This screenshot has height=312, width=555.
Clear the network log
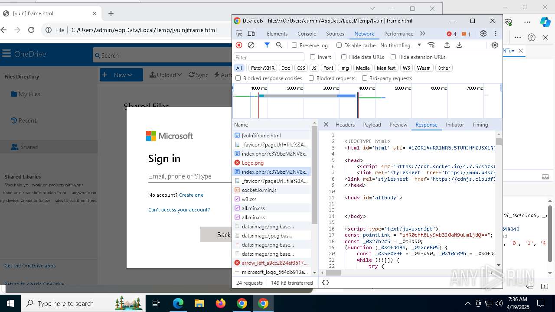(251, 45)
